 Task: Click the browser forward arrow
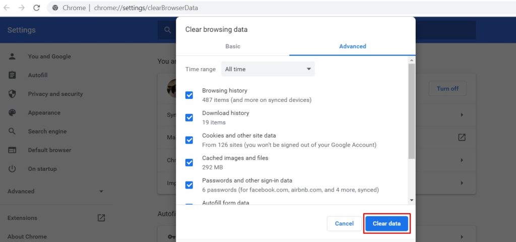pyautogui.click(x=21, y=8)
